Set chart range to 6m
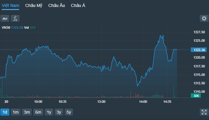The width and height of the screenshot is (209, 120). click(38, 112)
